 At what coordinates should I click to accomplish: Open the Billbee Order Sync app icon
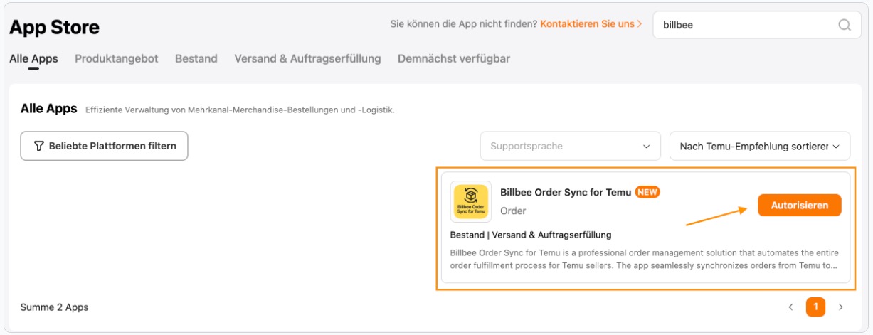471,202
